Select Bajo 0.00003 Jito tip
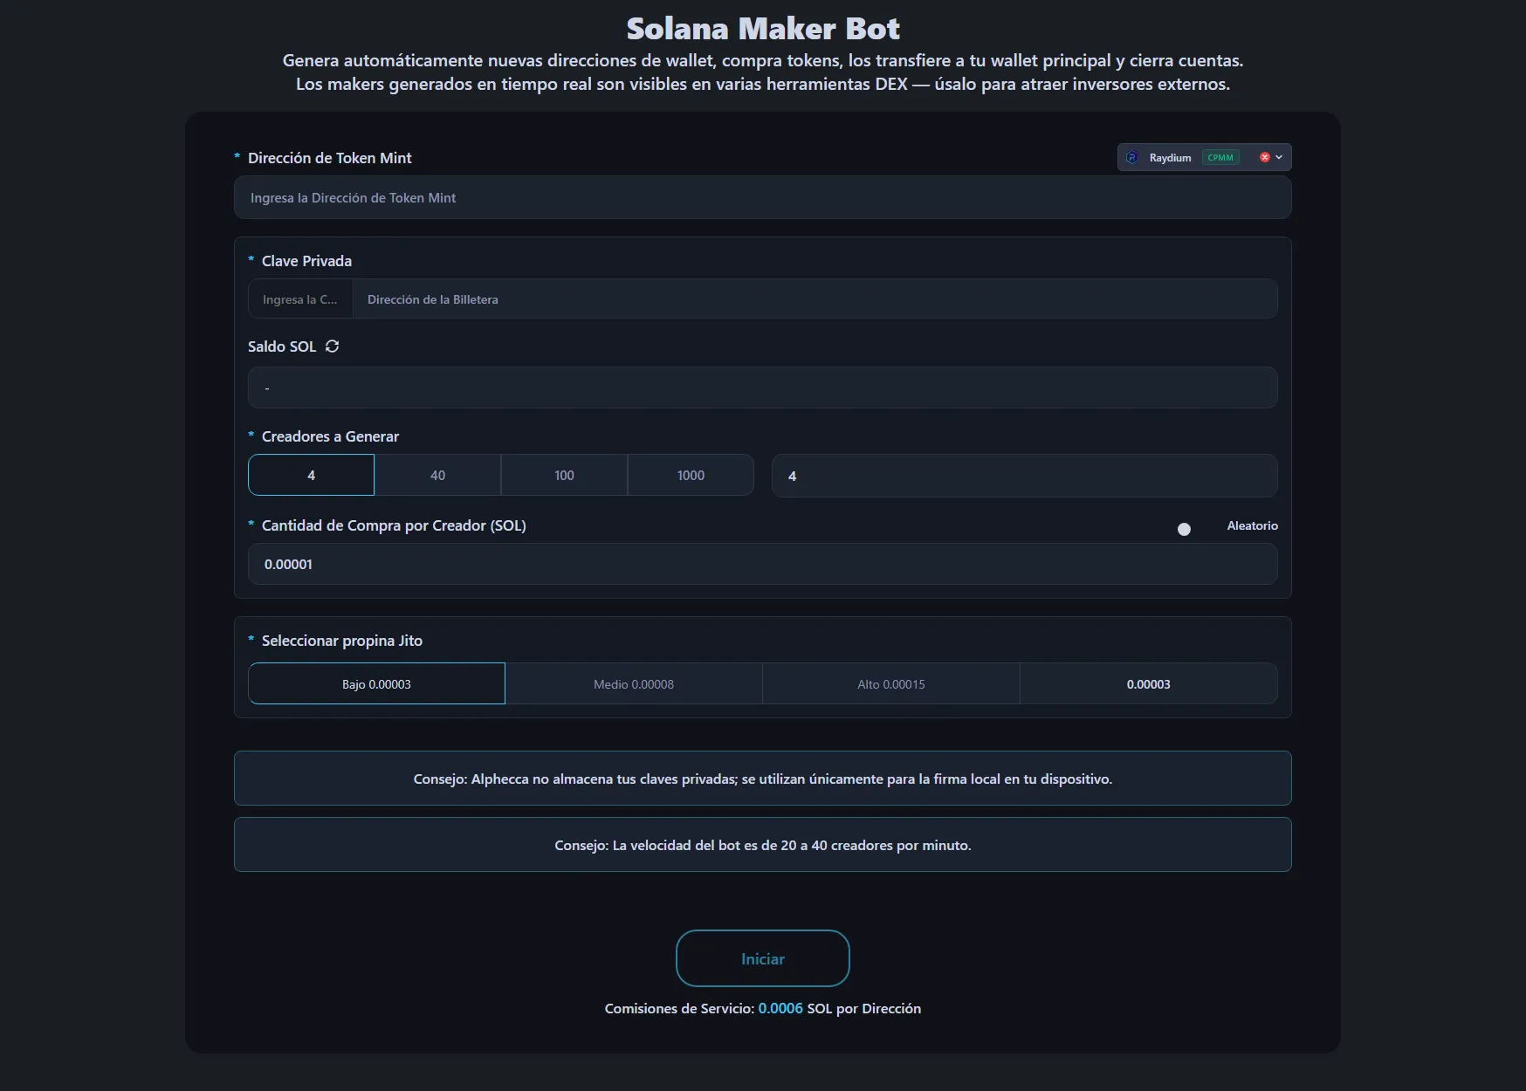The width and height of the screenshot is (1526, 1091). pos(376,684)
